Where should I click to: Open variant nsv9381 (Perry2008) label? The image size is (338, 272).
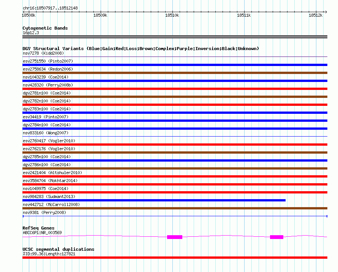pyautogui.click(x=44, y=212)
